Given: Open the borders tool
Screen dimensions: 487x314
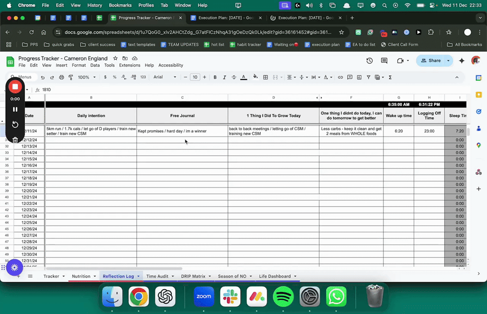Looking at the screenshot, I should [x=265, y=78].
